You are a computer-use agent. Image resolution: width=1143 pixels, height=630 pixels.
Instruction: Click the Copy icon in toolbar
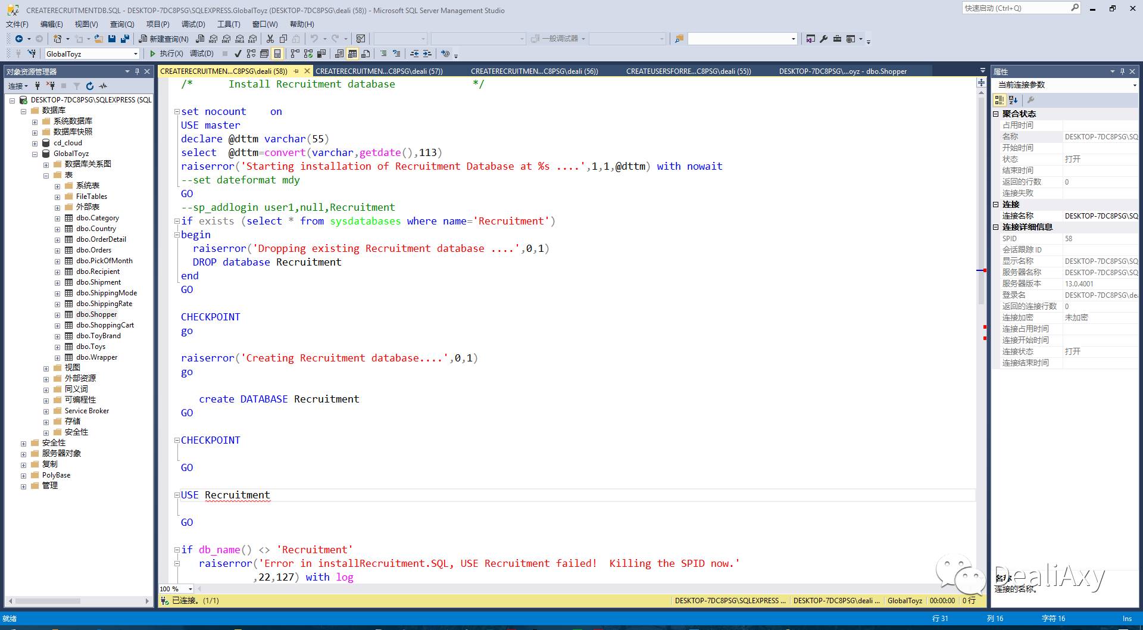click(283, 39)
